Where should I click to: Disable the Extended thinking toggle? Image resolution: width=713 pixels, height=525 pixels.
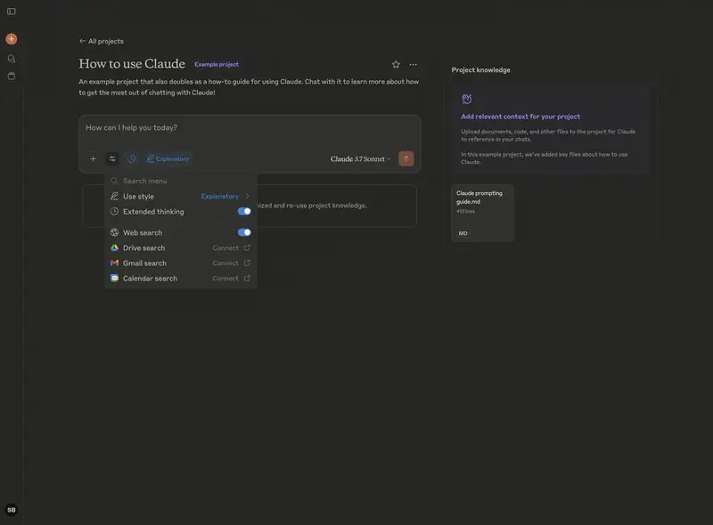(x=244, y=212)
